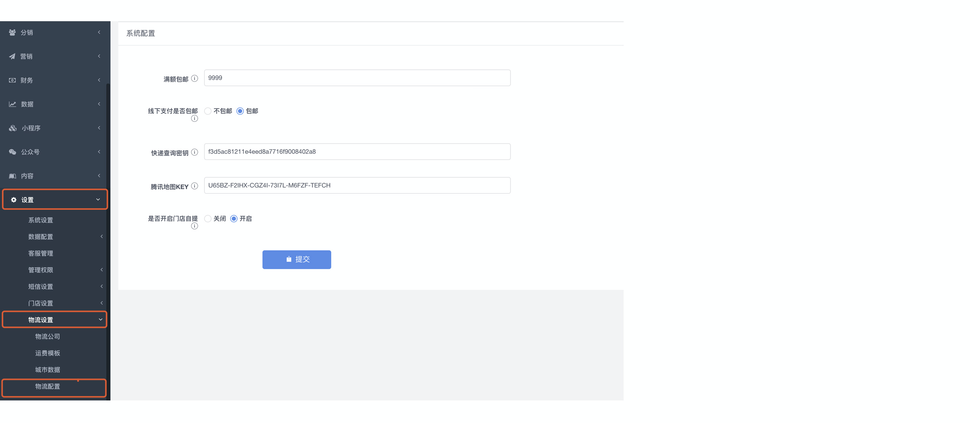This screenshot has width=970, height=423.
Task: Click the 数据 chart icon
Action: point(12,104)
